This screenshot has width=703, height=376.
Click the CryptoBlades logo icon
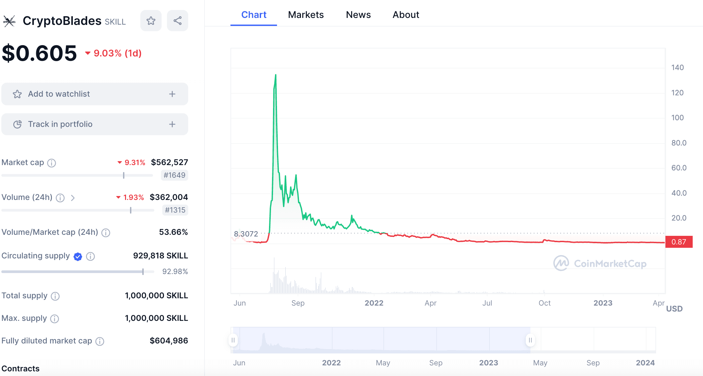coord(9,21)
